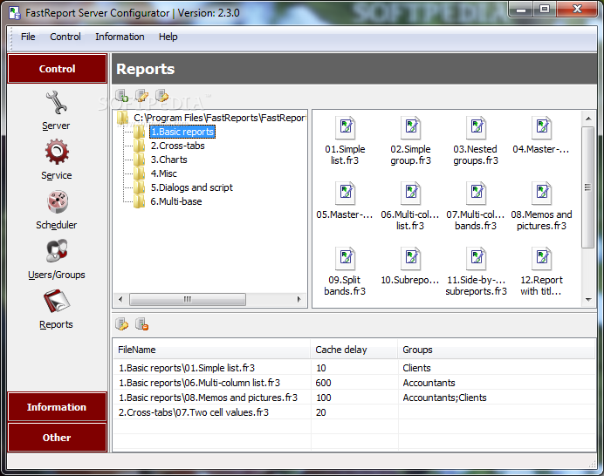The width and height of the screenshot is (604, 476).
Task: Select the 6.Multi-base tree folder
Action: point(176,201)
